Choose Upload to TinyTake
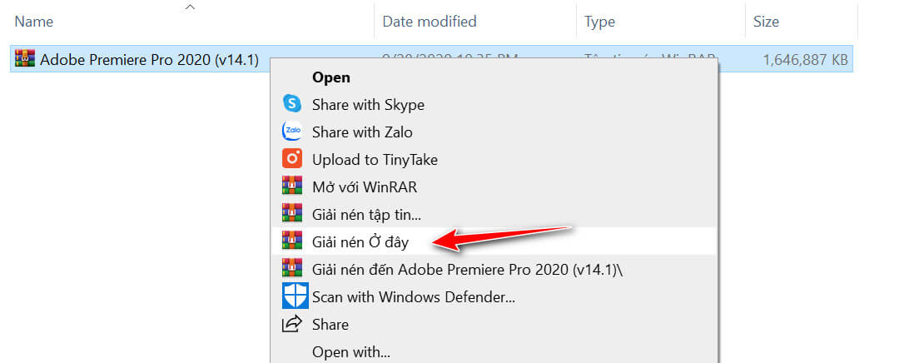 [375, 159]
